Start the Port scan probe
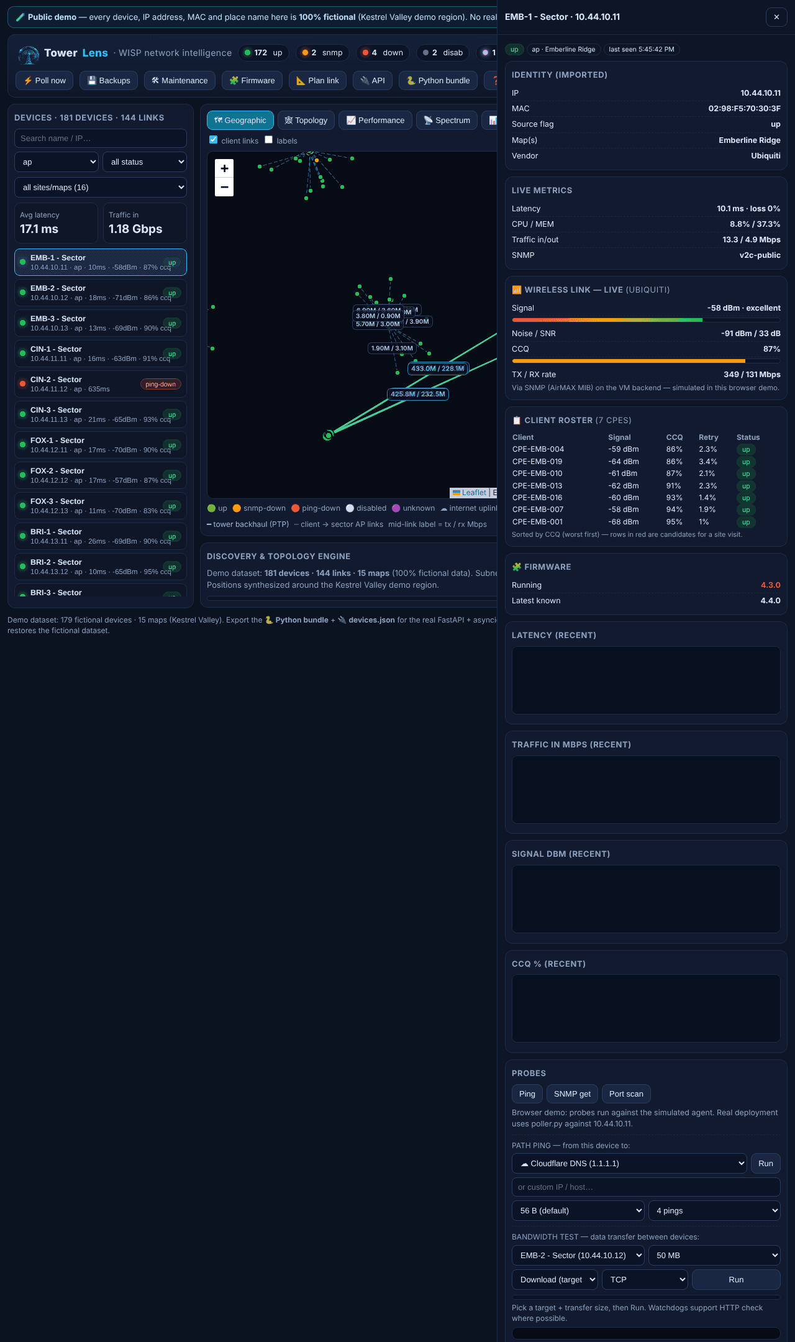This screenshot has width=795, height=1342. 626,1094
